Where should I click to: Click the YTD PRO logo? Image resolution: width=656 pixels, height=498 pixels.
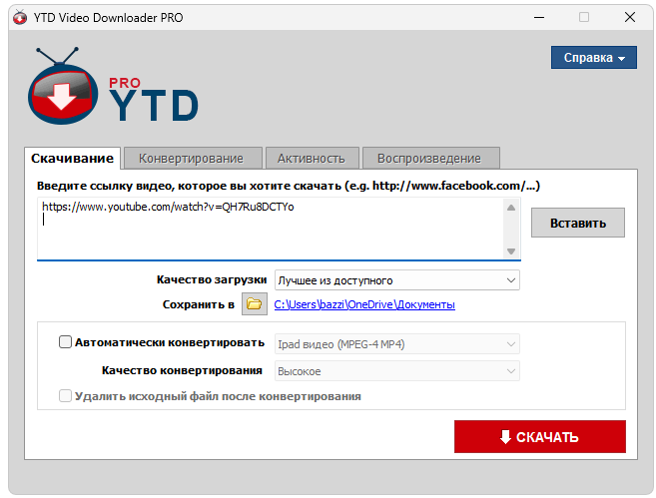113,86
